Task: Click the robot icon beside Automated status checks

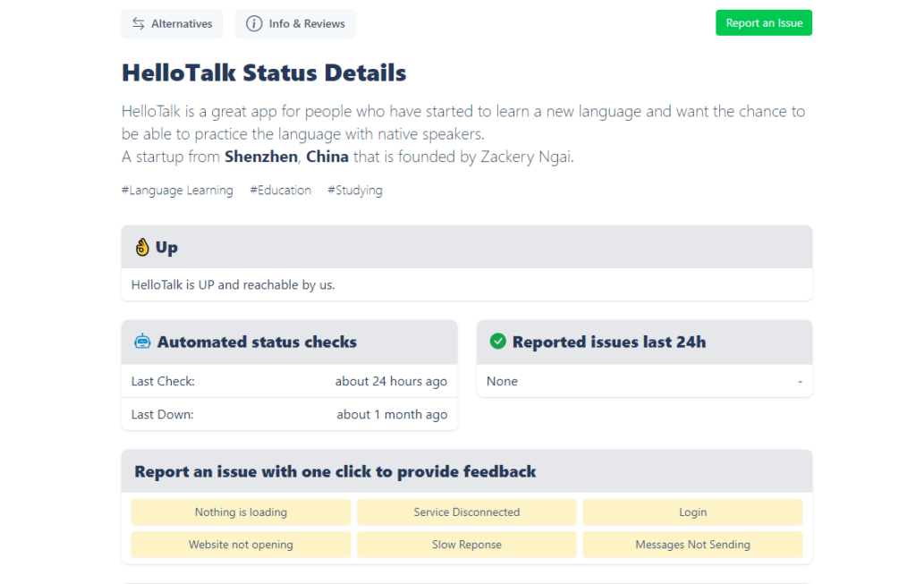Action: click(142, 341)
